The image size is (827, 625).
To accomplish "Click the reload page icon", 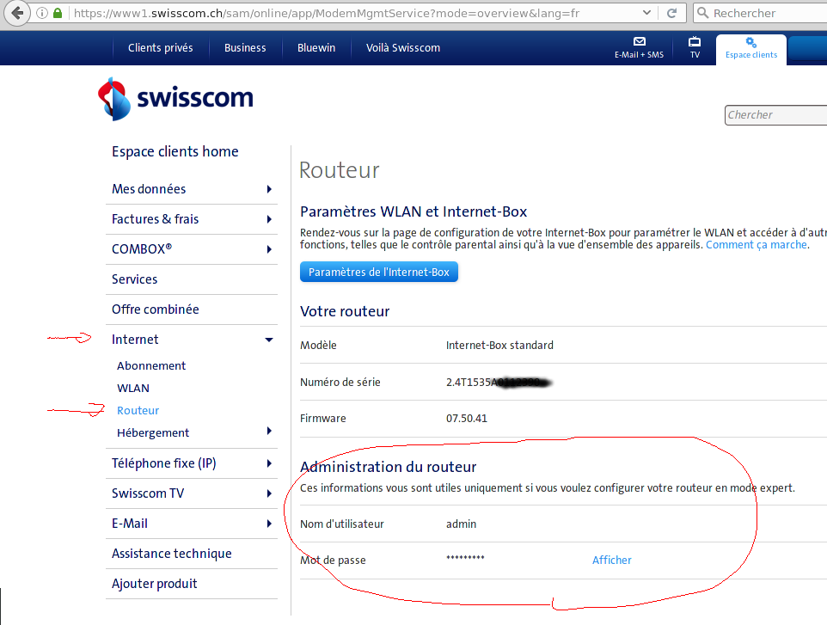I will tap(671, 13).
